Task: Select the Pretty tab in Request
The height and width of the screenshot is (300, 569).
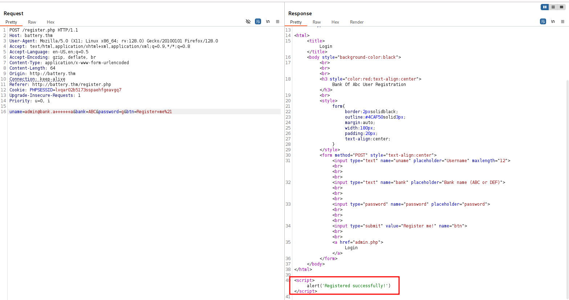Action: pyautogui.click(x=11, y=22)
